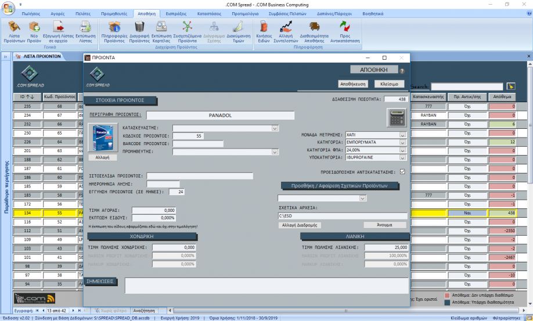The height and width of the screenshot is (321, 533).
Task: Switch to the Βοηθητικά ribbon tab
Action: pos(373,13)
